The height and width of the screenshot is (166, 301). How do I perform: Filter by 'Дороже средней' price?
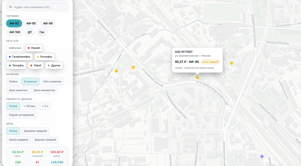click(45, 140)
